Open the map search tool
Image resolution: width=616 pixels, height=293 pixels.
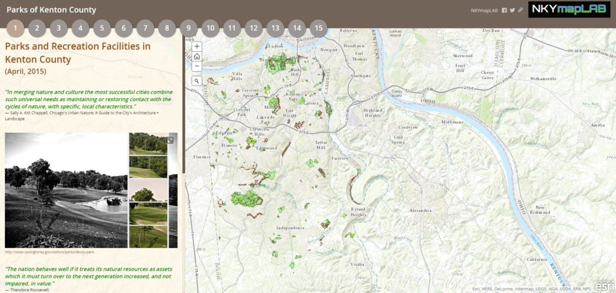click(x=197, y=81)
